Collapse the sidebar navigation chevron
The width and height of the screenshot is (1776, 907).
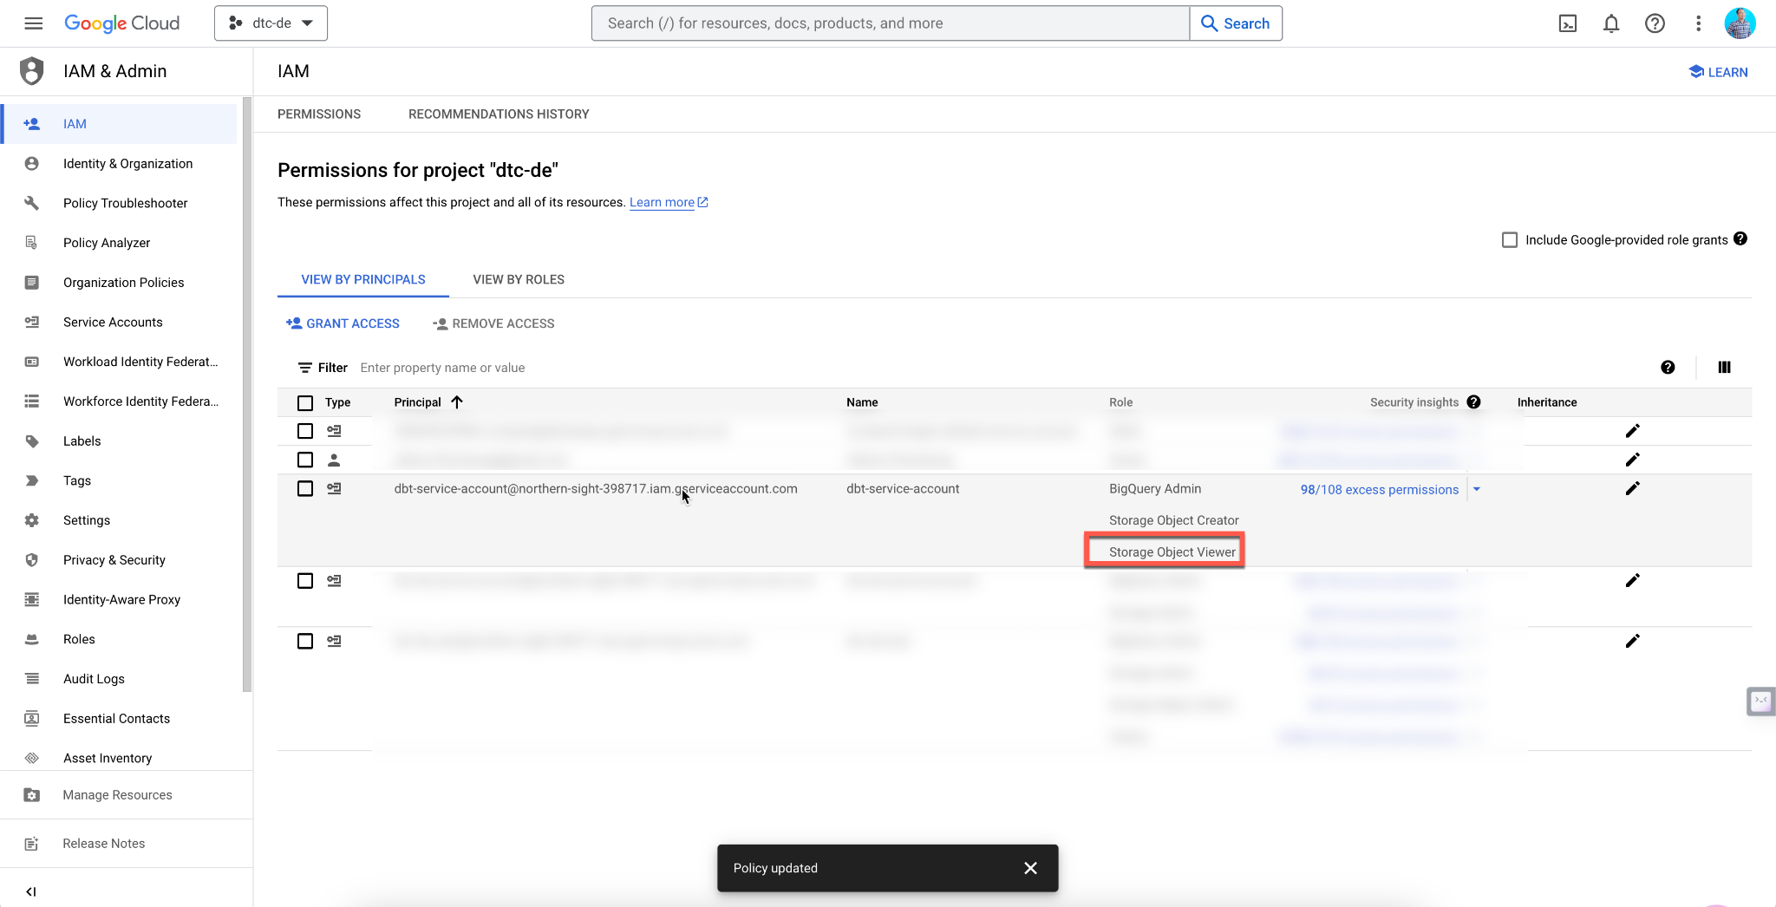click(31, 891)
